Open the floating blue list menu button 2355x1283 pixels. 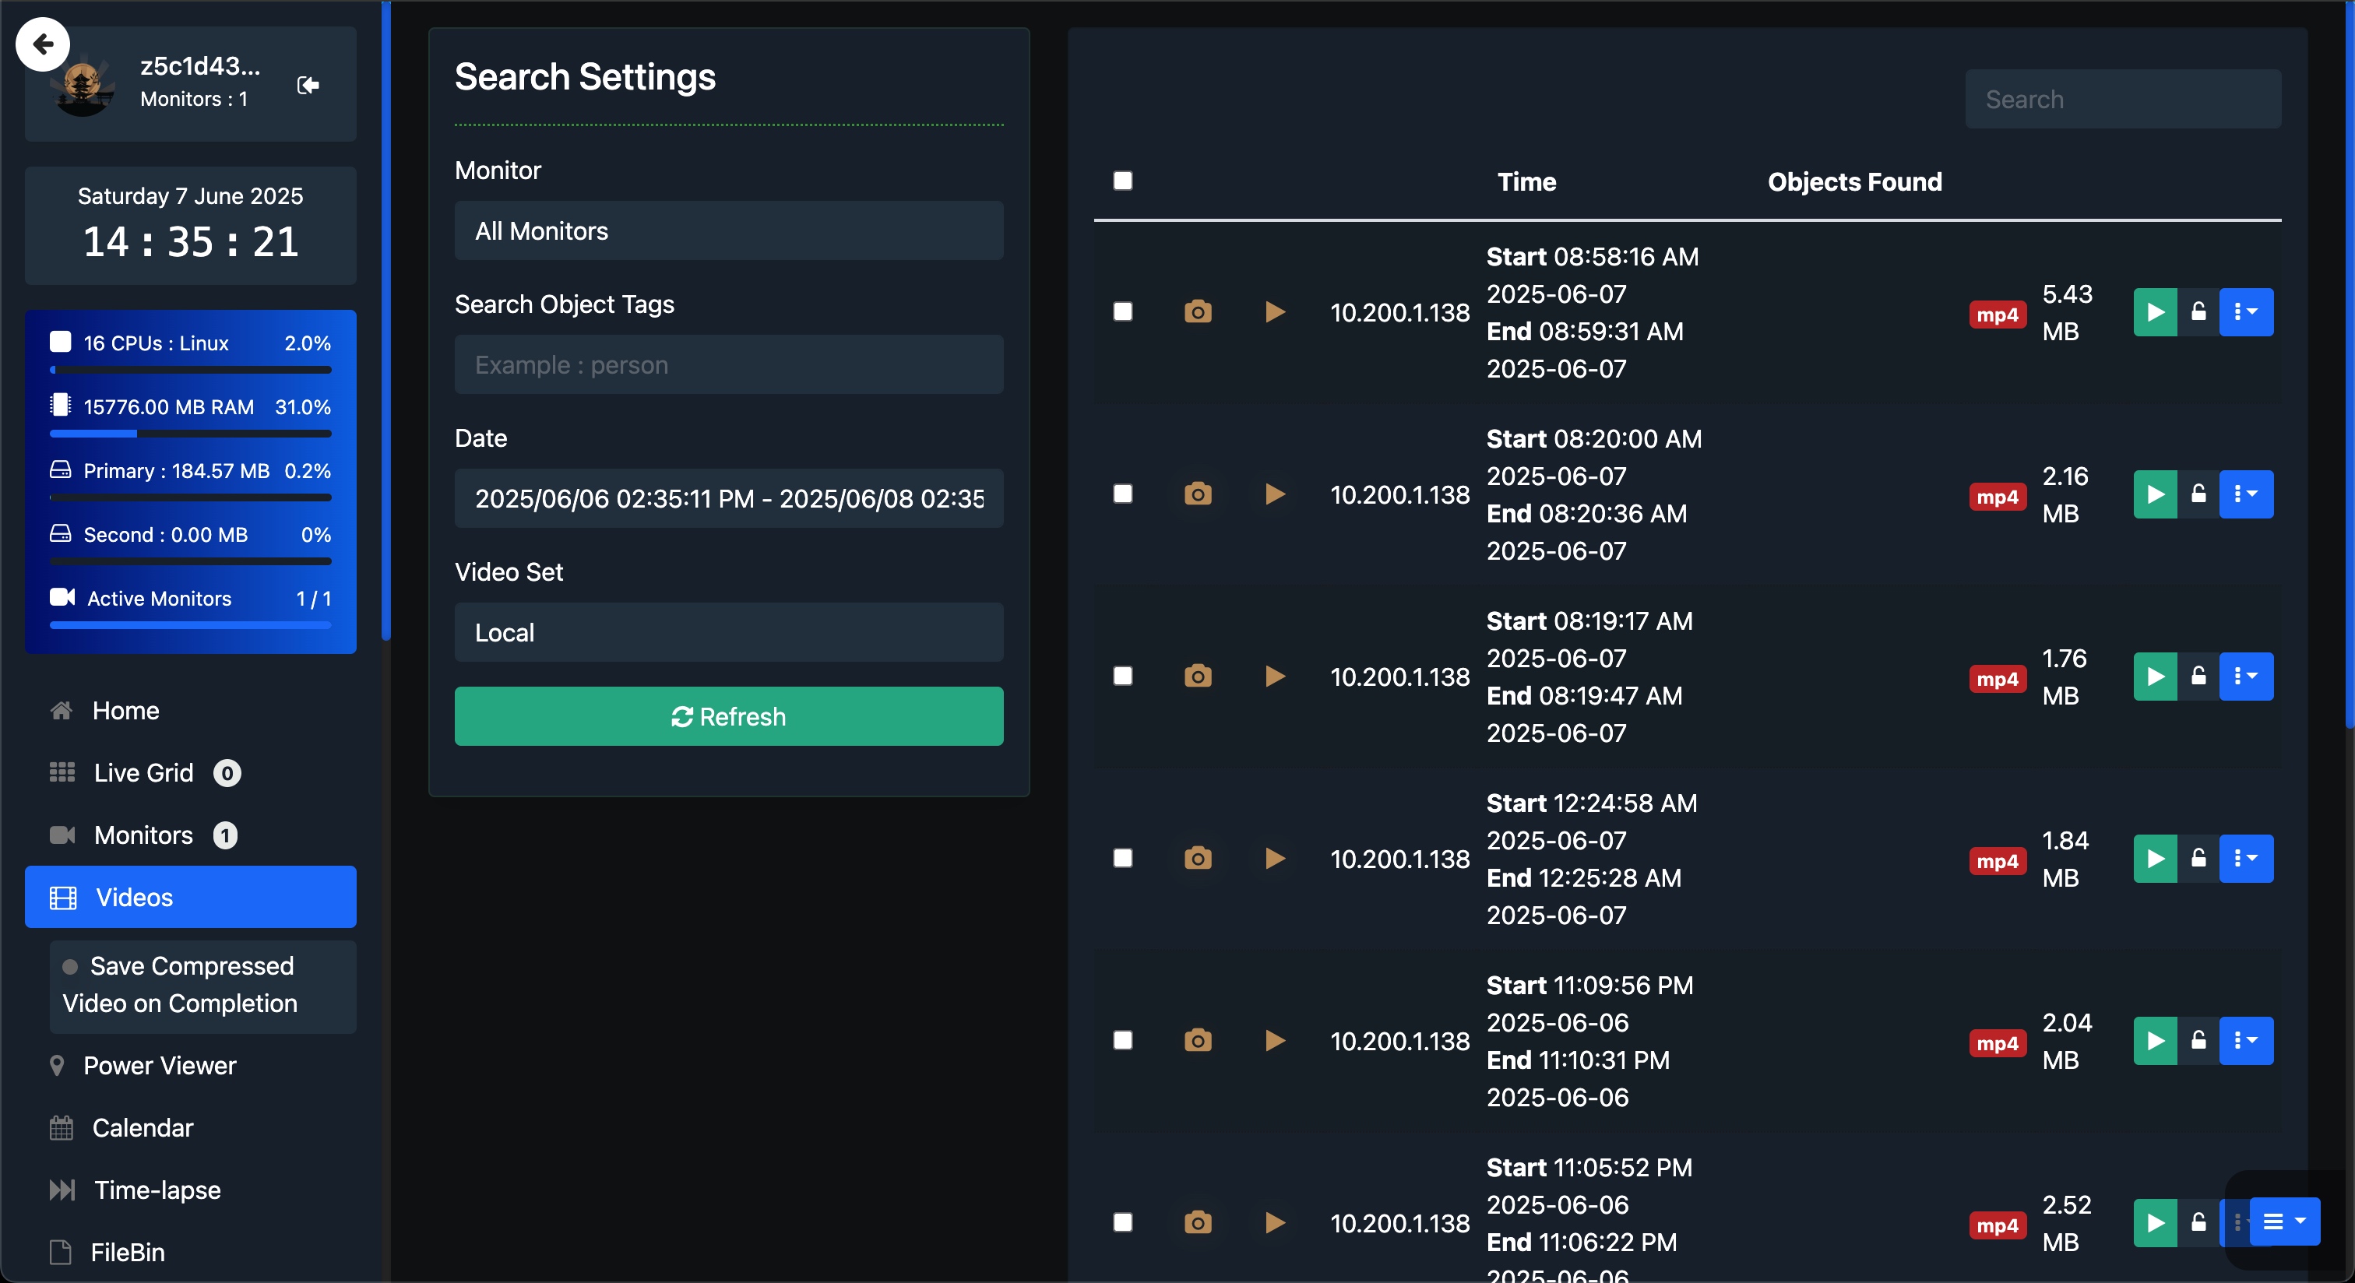pyautogui.click(x=2283, y=1221)
